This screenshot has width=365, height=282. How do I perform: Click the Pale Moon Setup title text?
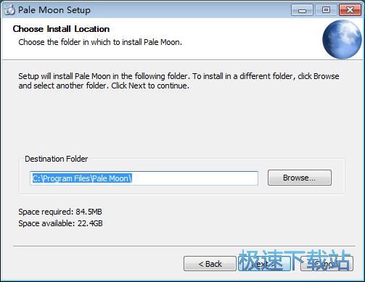coord(54,10)
